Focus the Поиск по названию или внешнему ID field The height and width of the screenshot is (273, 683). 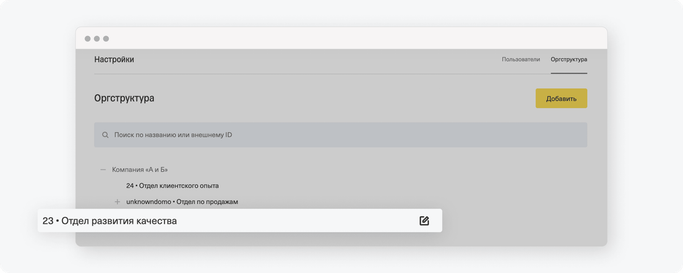341,135
